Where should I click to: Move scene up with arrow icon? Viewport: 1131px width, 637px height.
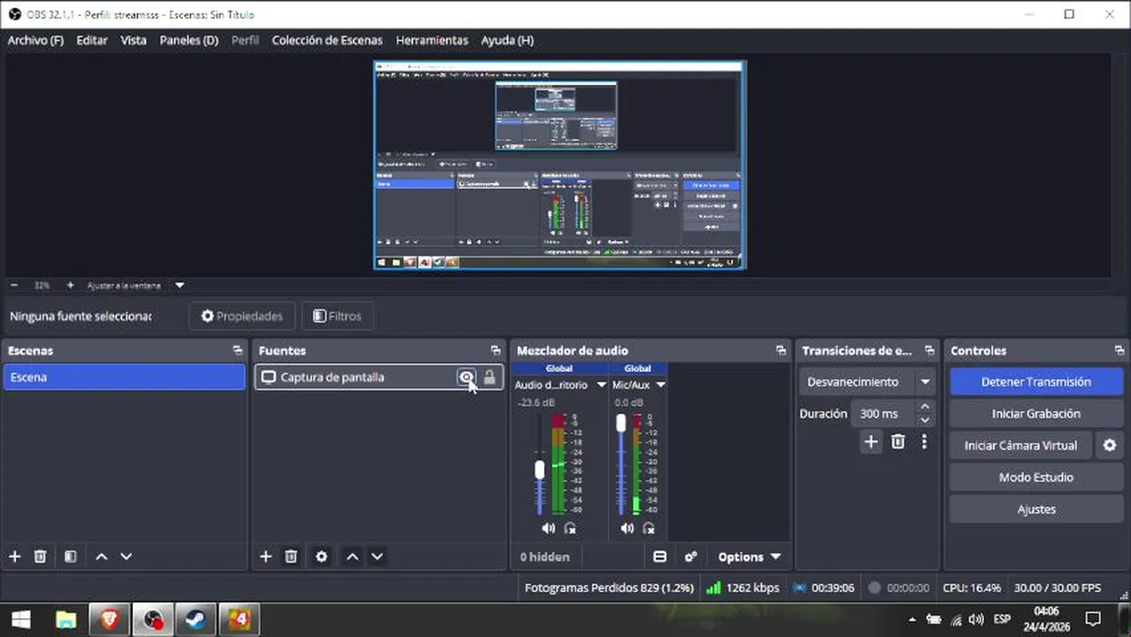(101, 556)
